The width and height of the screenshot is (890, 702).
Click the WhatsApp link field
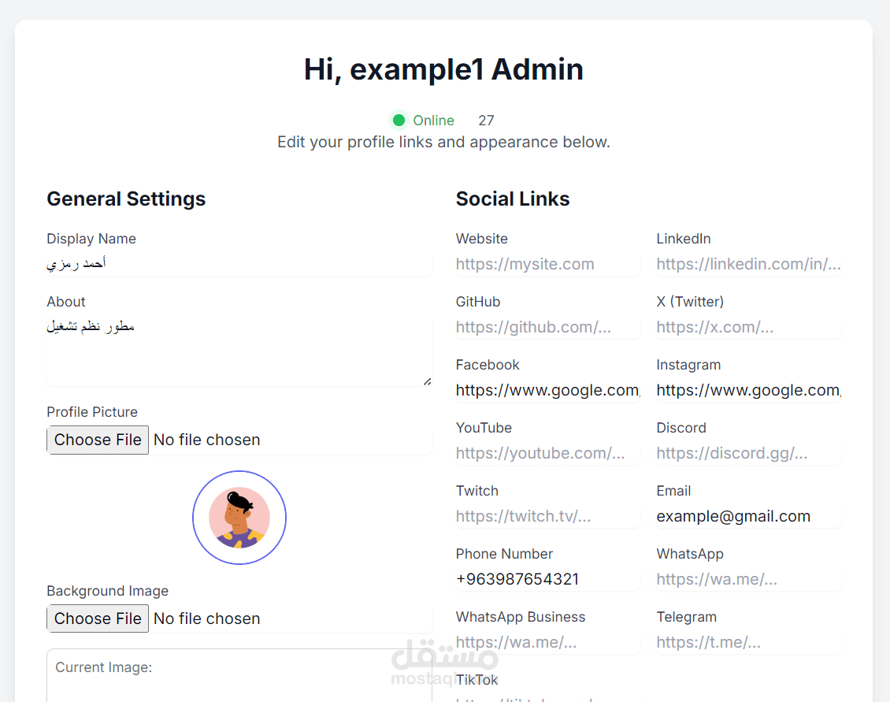[748, 579]
